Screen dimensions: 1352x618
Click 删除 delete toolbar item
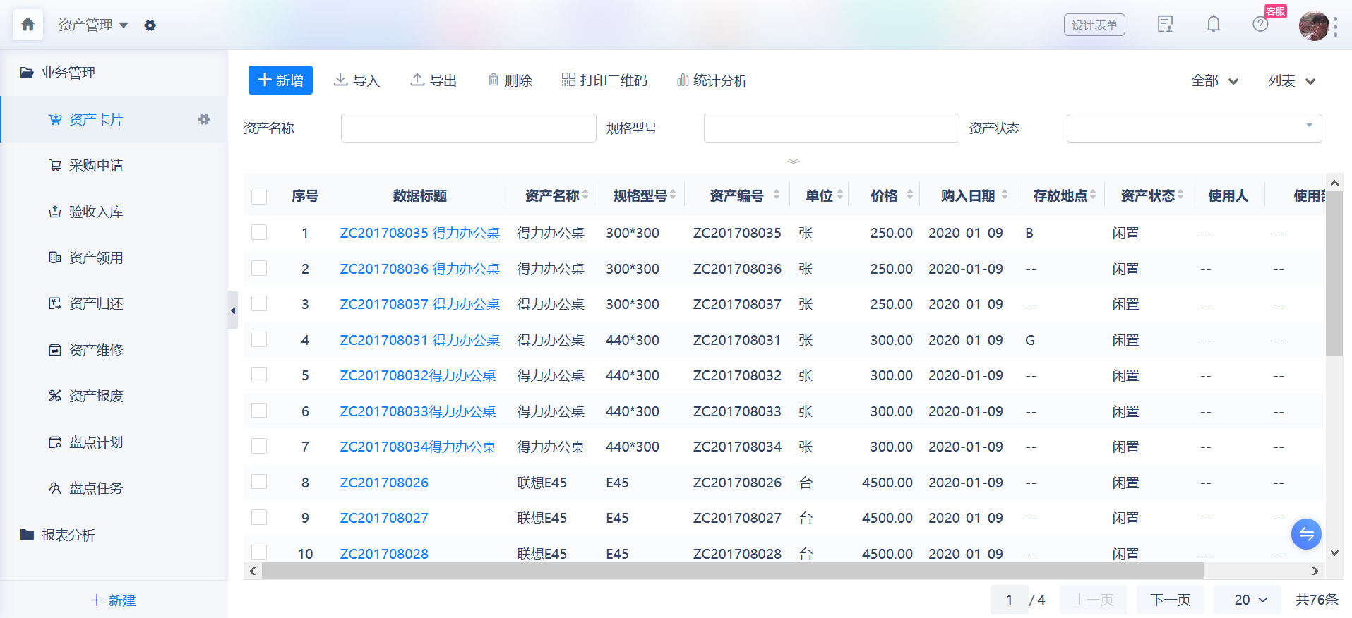tap(510, 80)
